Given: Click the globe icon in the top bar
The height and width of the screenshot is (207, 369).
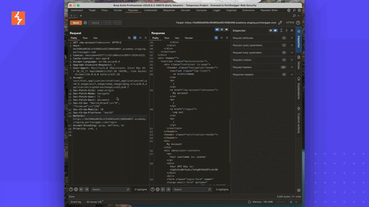Looking at the screenshot, I should [x=289, y=10].
